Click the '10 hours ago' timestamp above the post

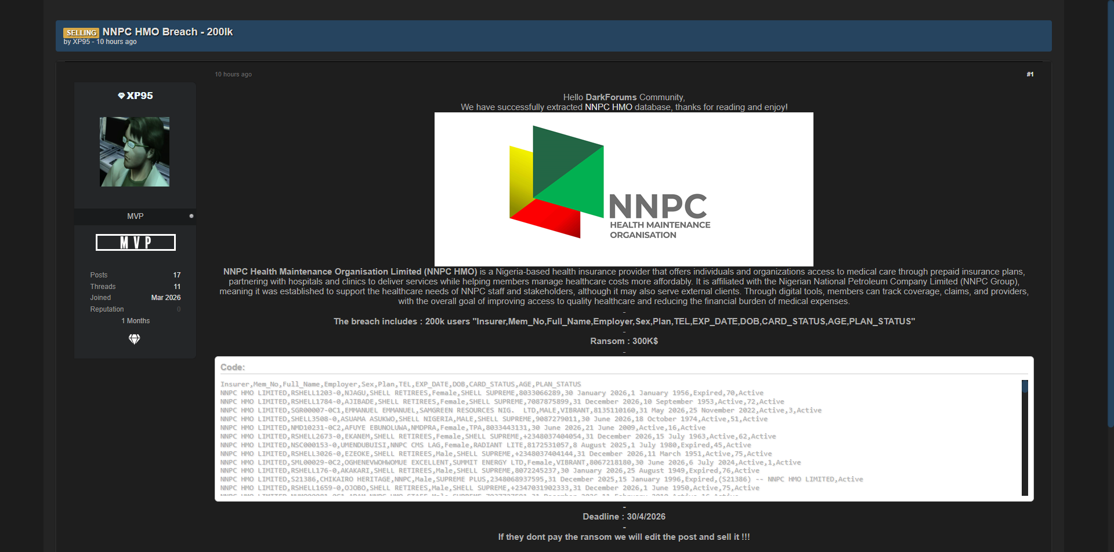point(233,75)
